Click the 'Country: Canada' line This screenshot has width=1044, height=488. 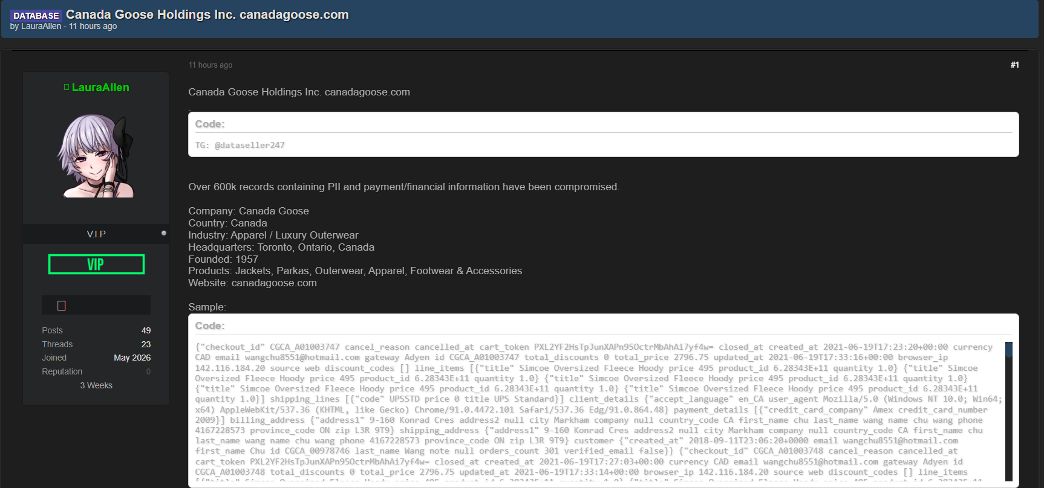(x=227, y=223)
